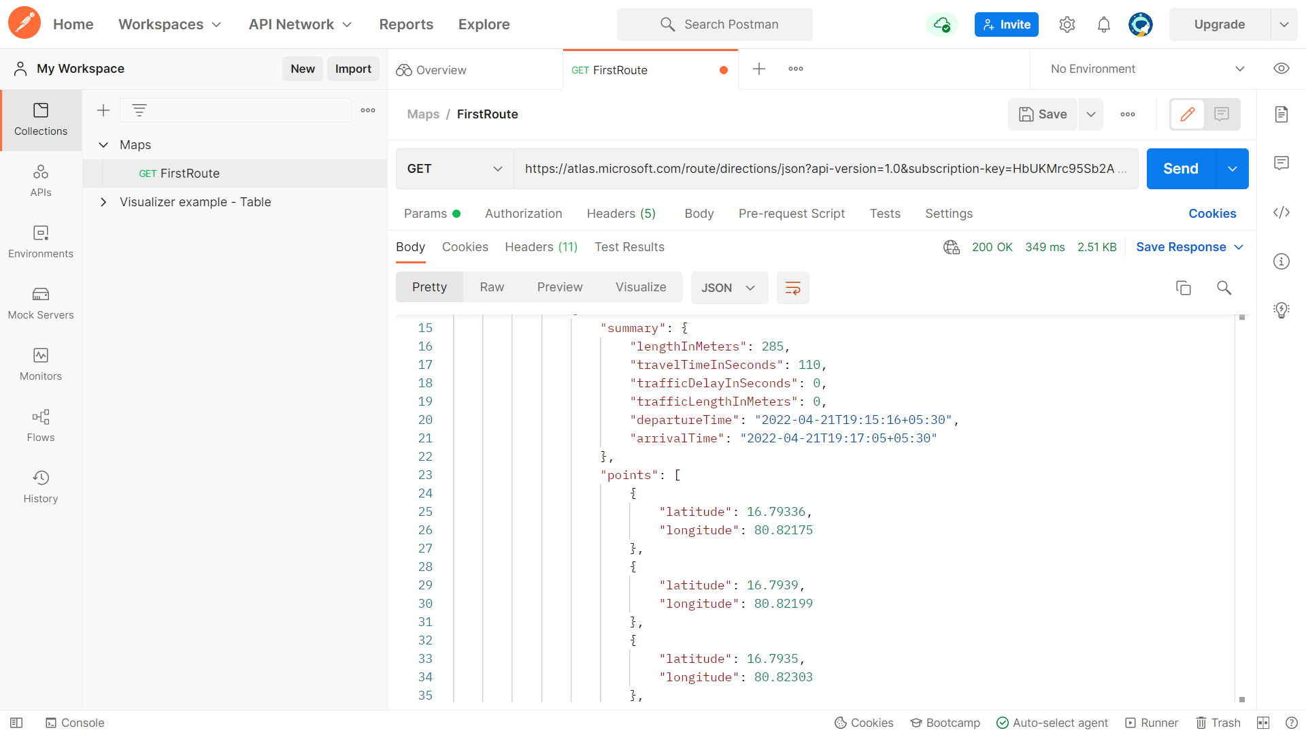Select the Raw response view
Image resolution: width=1306 pixels, height=735 pixels.
pyautogui.click(x=492, y=287)
